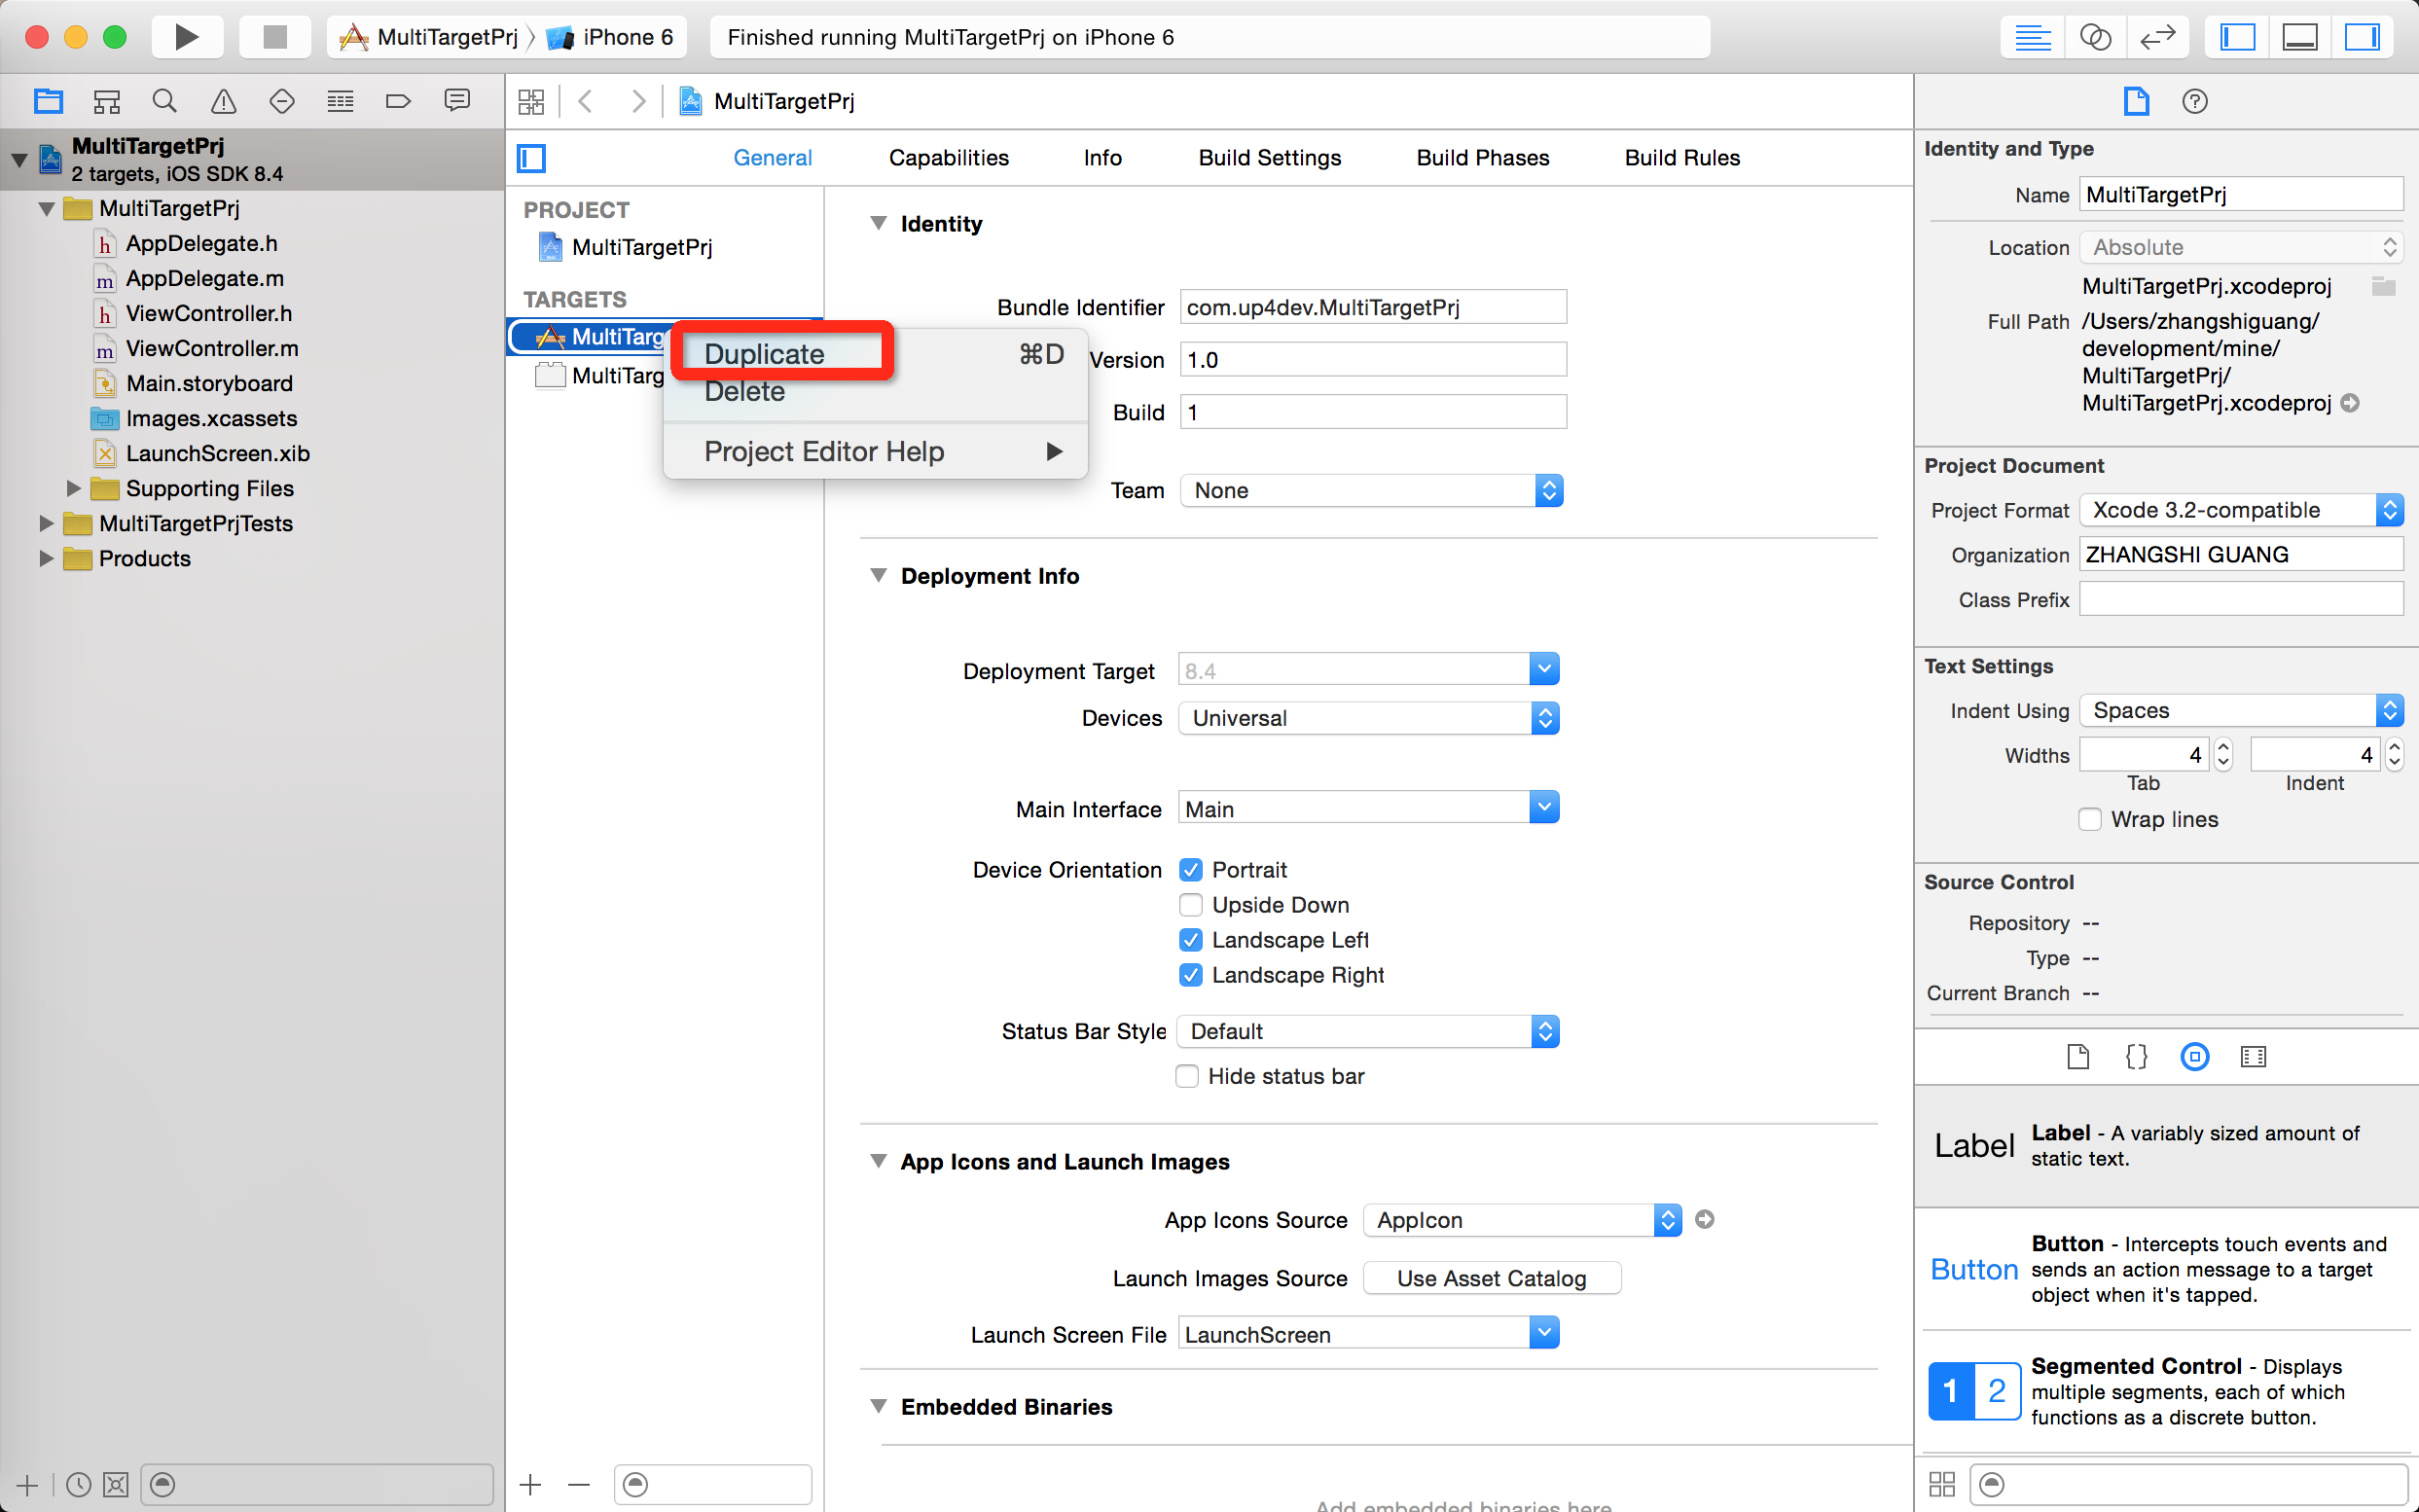Image resolution: width=2419 pixels, height=1512 pixels.
Task: Open the Devices dropdown showing Universal
Action: [x=1367, y=718]
